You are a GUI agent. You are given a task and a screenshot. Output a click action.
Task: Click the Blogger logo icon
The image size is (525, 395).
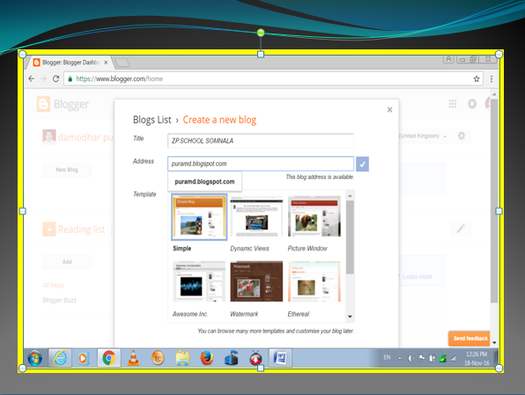coord(43,104)
